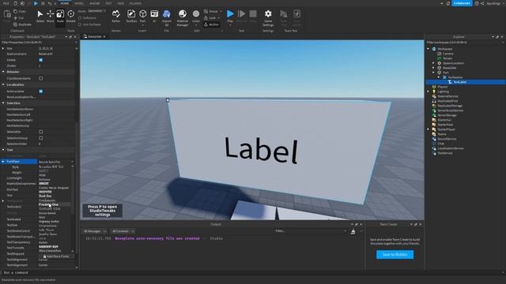Image resolution: width=506 pixels, height=284 pixels.
Task: Collapse the Behavior property section
Action: pyautogui.click(x=3, y=72)
